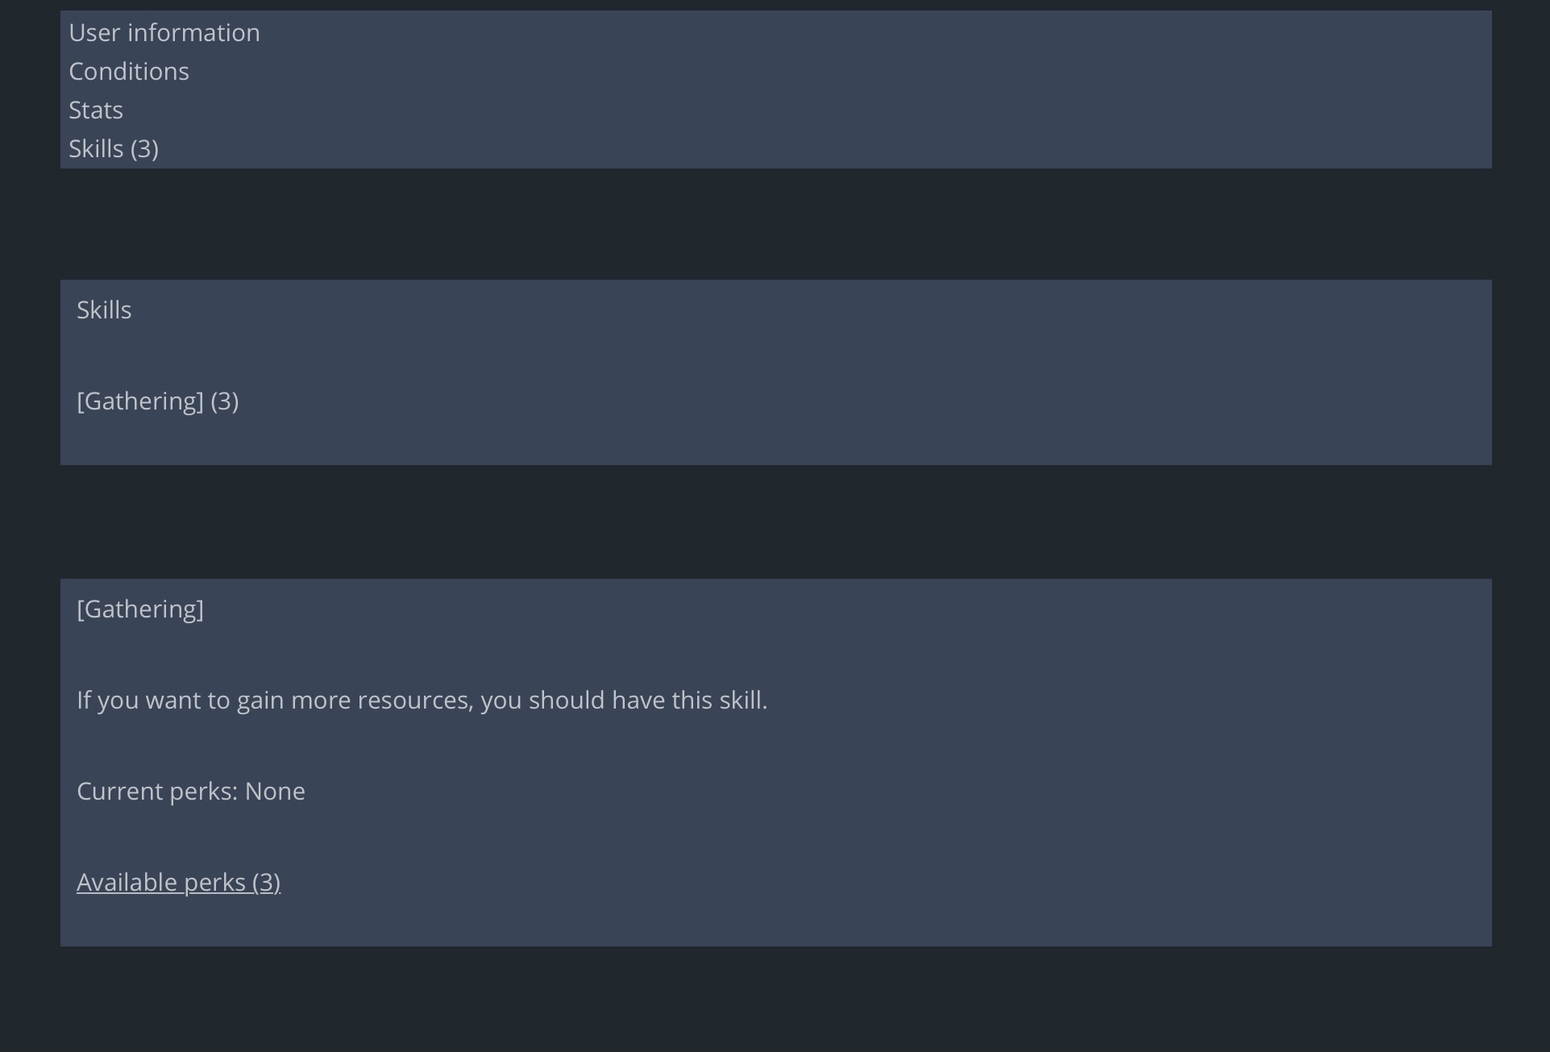
Task: Click the Gathering skill description sentence
Action: click(422, 701)
